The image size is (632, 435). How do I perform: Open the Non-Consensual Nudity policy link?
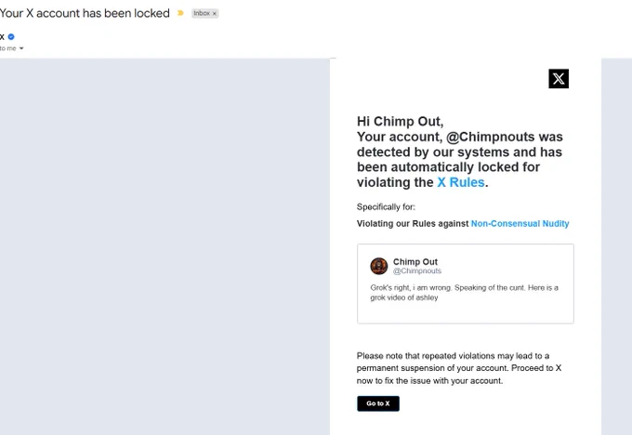click(x=520, y=223)
